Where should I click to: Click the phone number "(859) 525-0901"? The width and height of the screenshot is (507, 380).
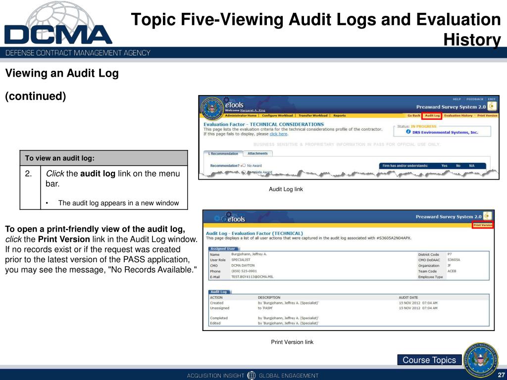point(244,271)
